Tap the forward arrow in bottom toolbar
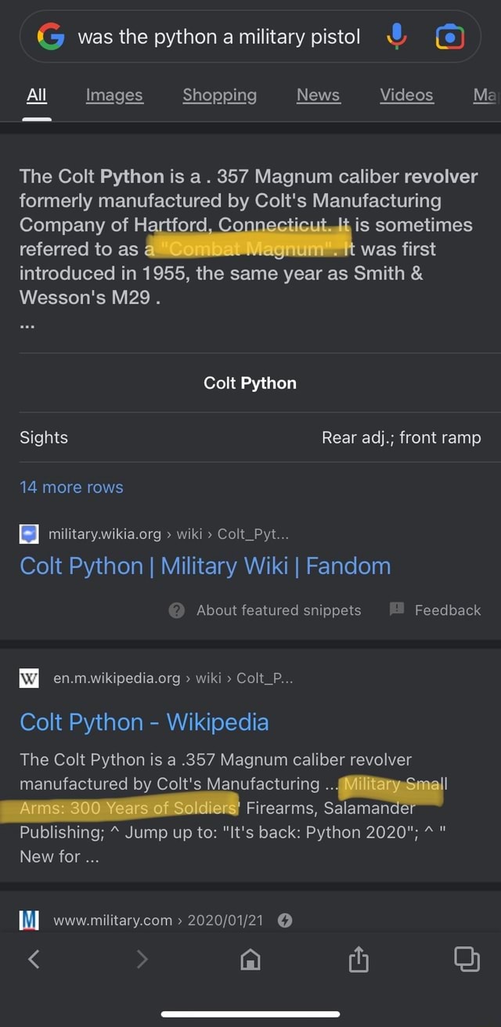The width and height of the screenshot is (501, 1027). tap(142, 958)
